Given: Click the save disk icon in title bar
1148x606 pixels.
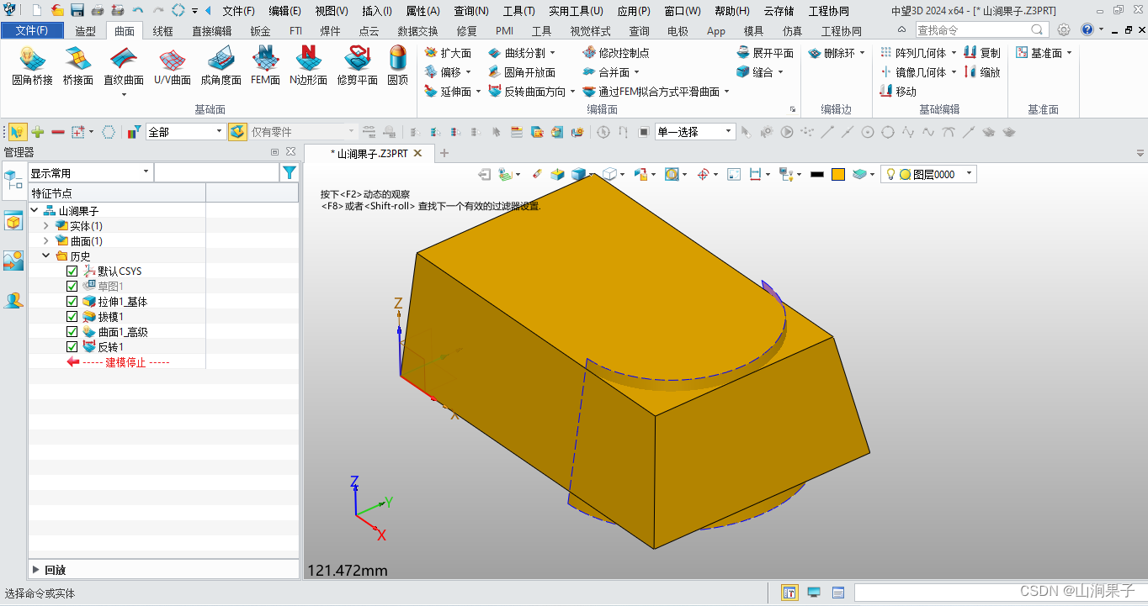Looking at the screenshot, I should [77, 11].
